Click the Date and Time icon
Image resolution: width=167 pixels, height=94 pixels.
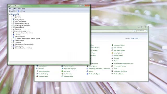coord(112,48)
